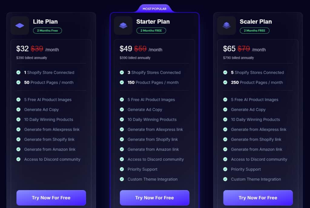Click the checkmark next to 'Custom Theme Integration' on Starter Plan

(x=122, y=179)
